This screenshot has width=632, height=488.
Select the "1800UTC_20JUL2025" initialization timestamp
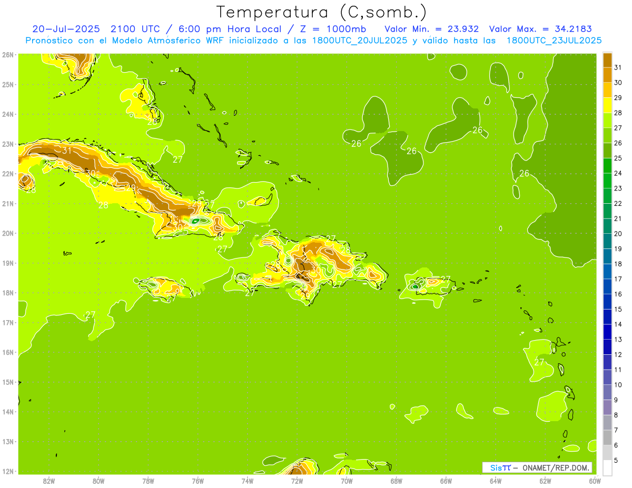click(x=358, y=40)
